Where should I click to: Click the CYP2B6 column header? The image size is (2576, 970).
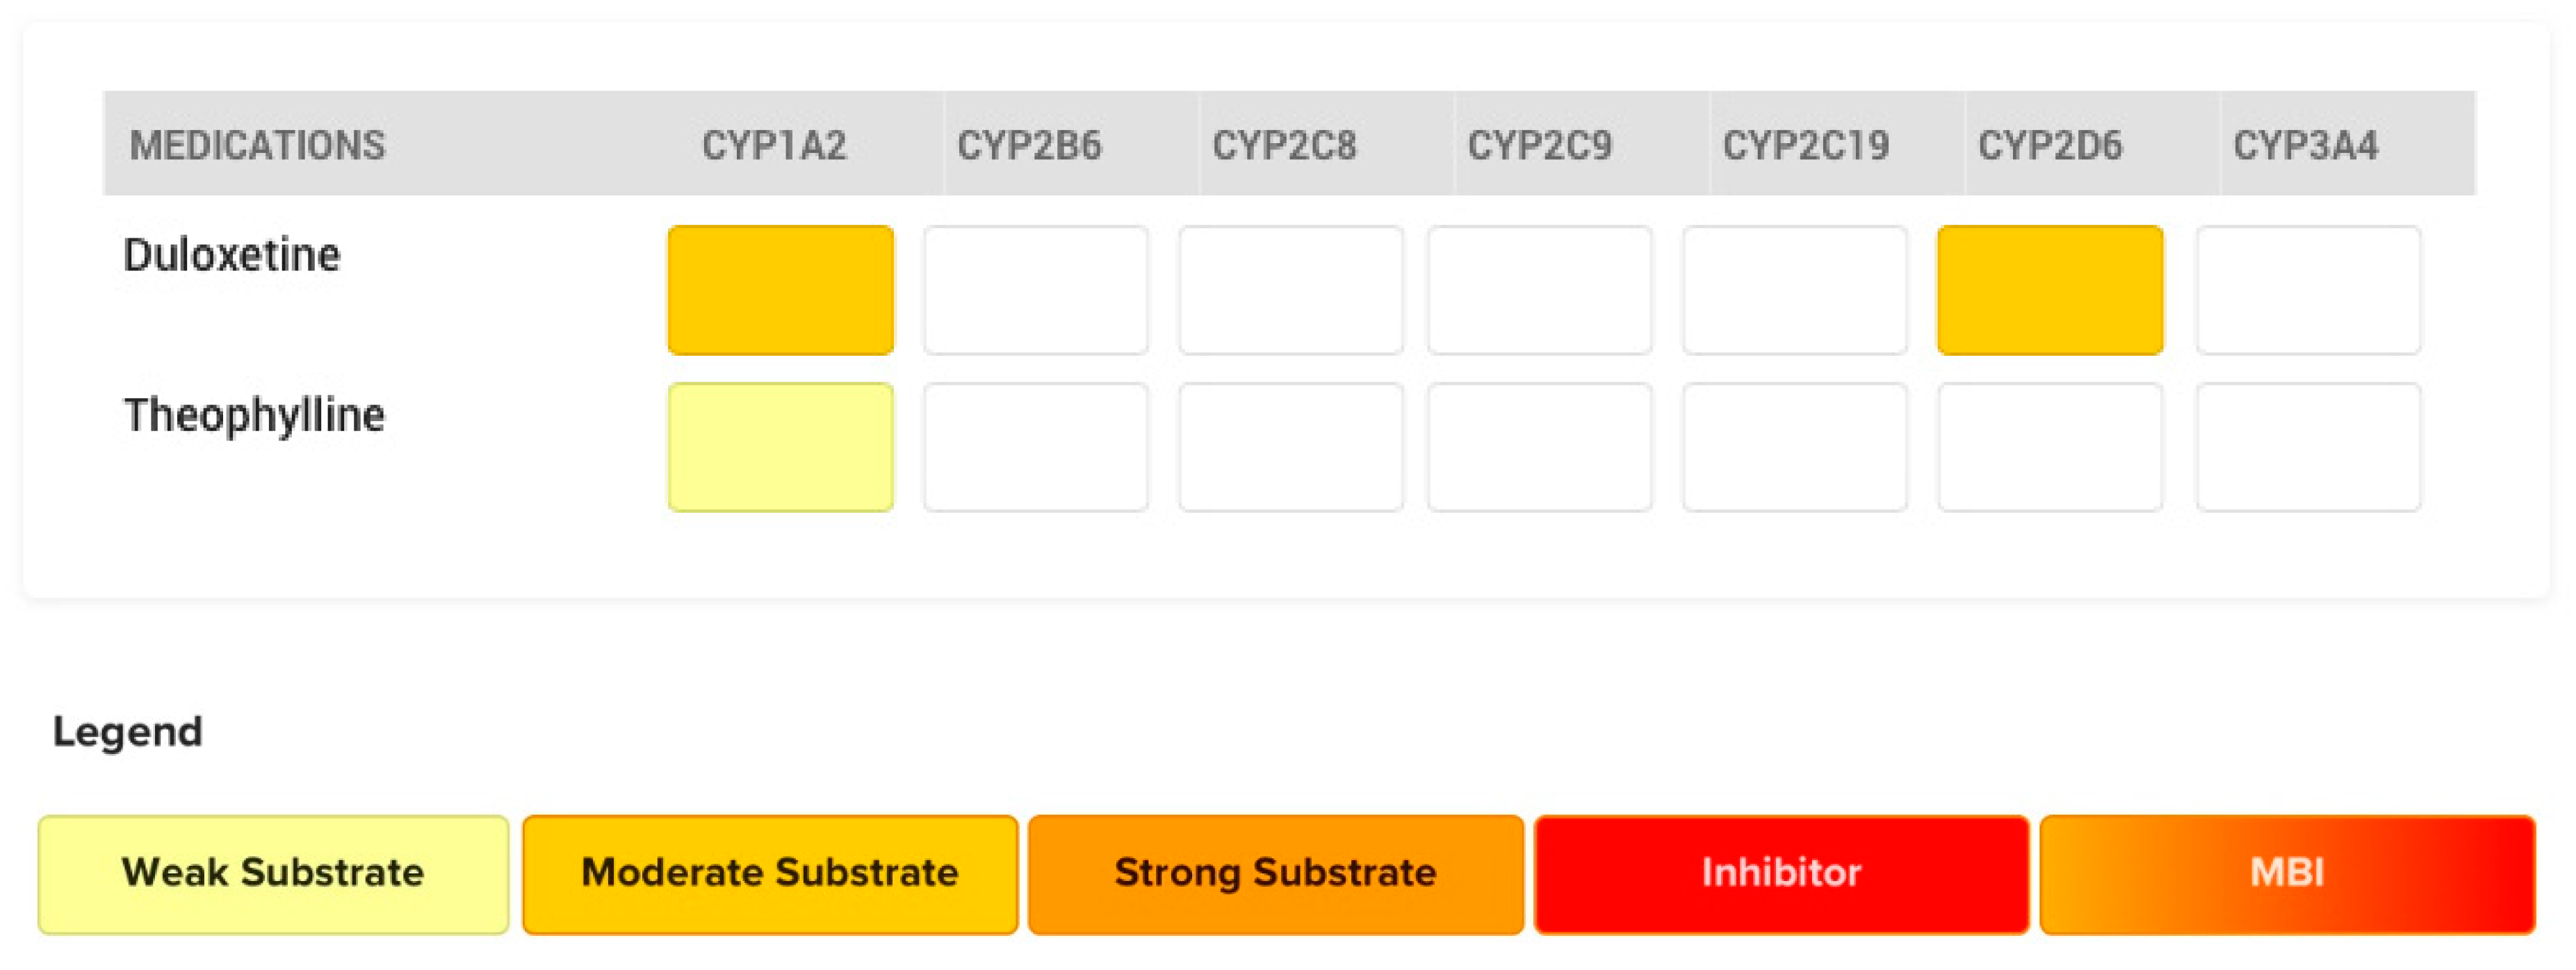click(x=1029, y=146)
